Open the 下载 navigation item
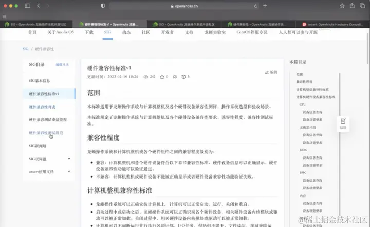The image size is (370, 227). point(89,32)
